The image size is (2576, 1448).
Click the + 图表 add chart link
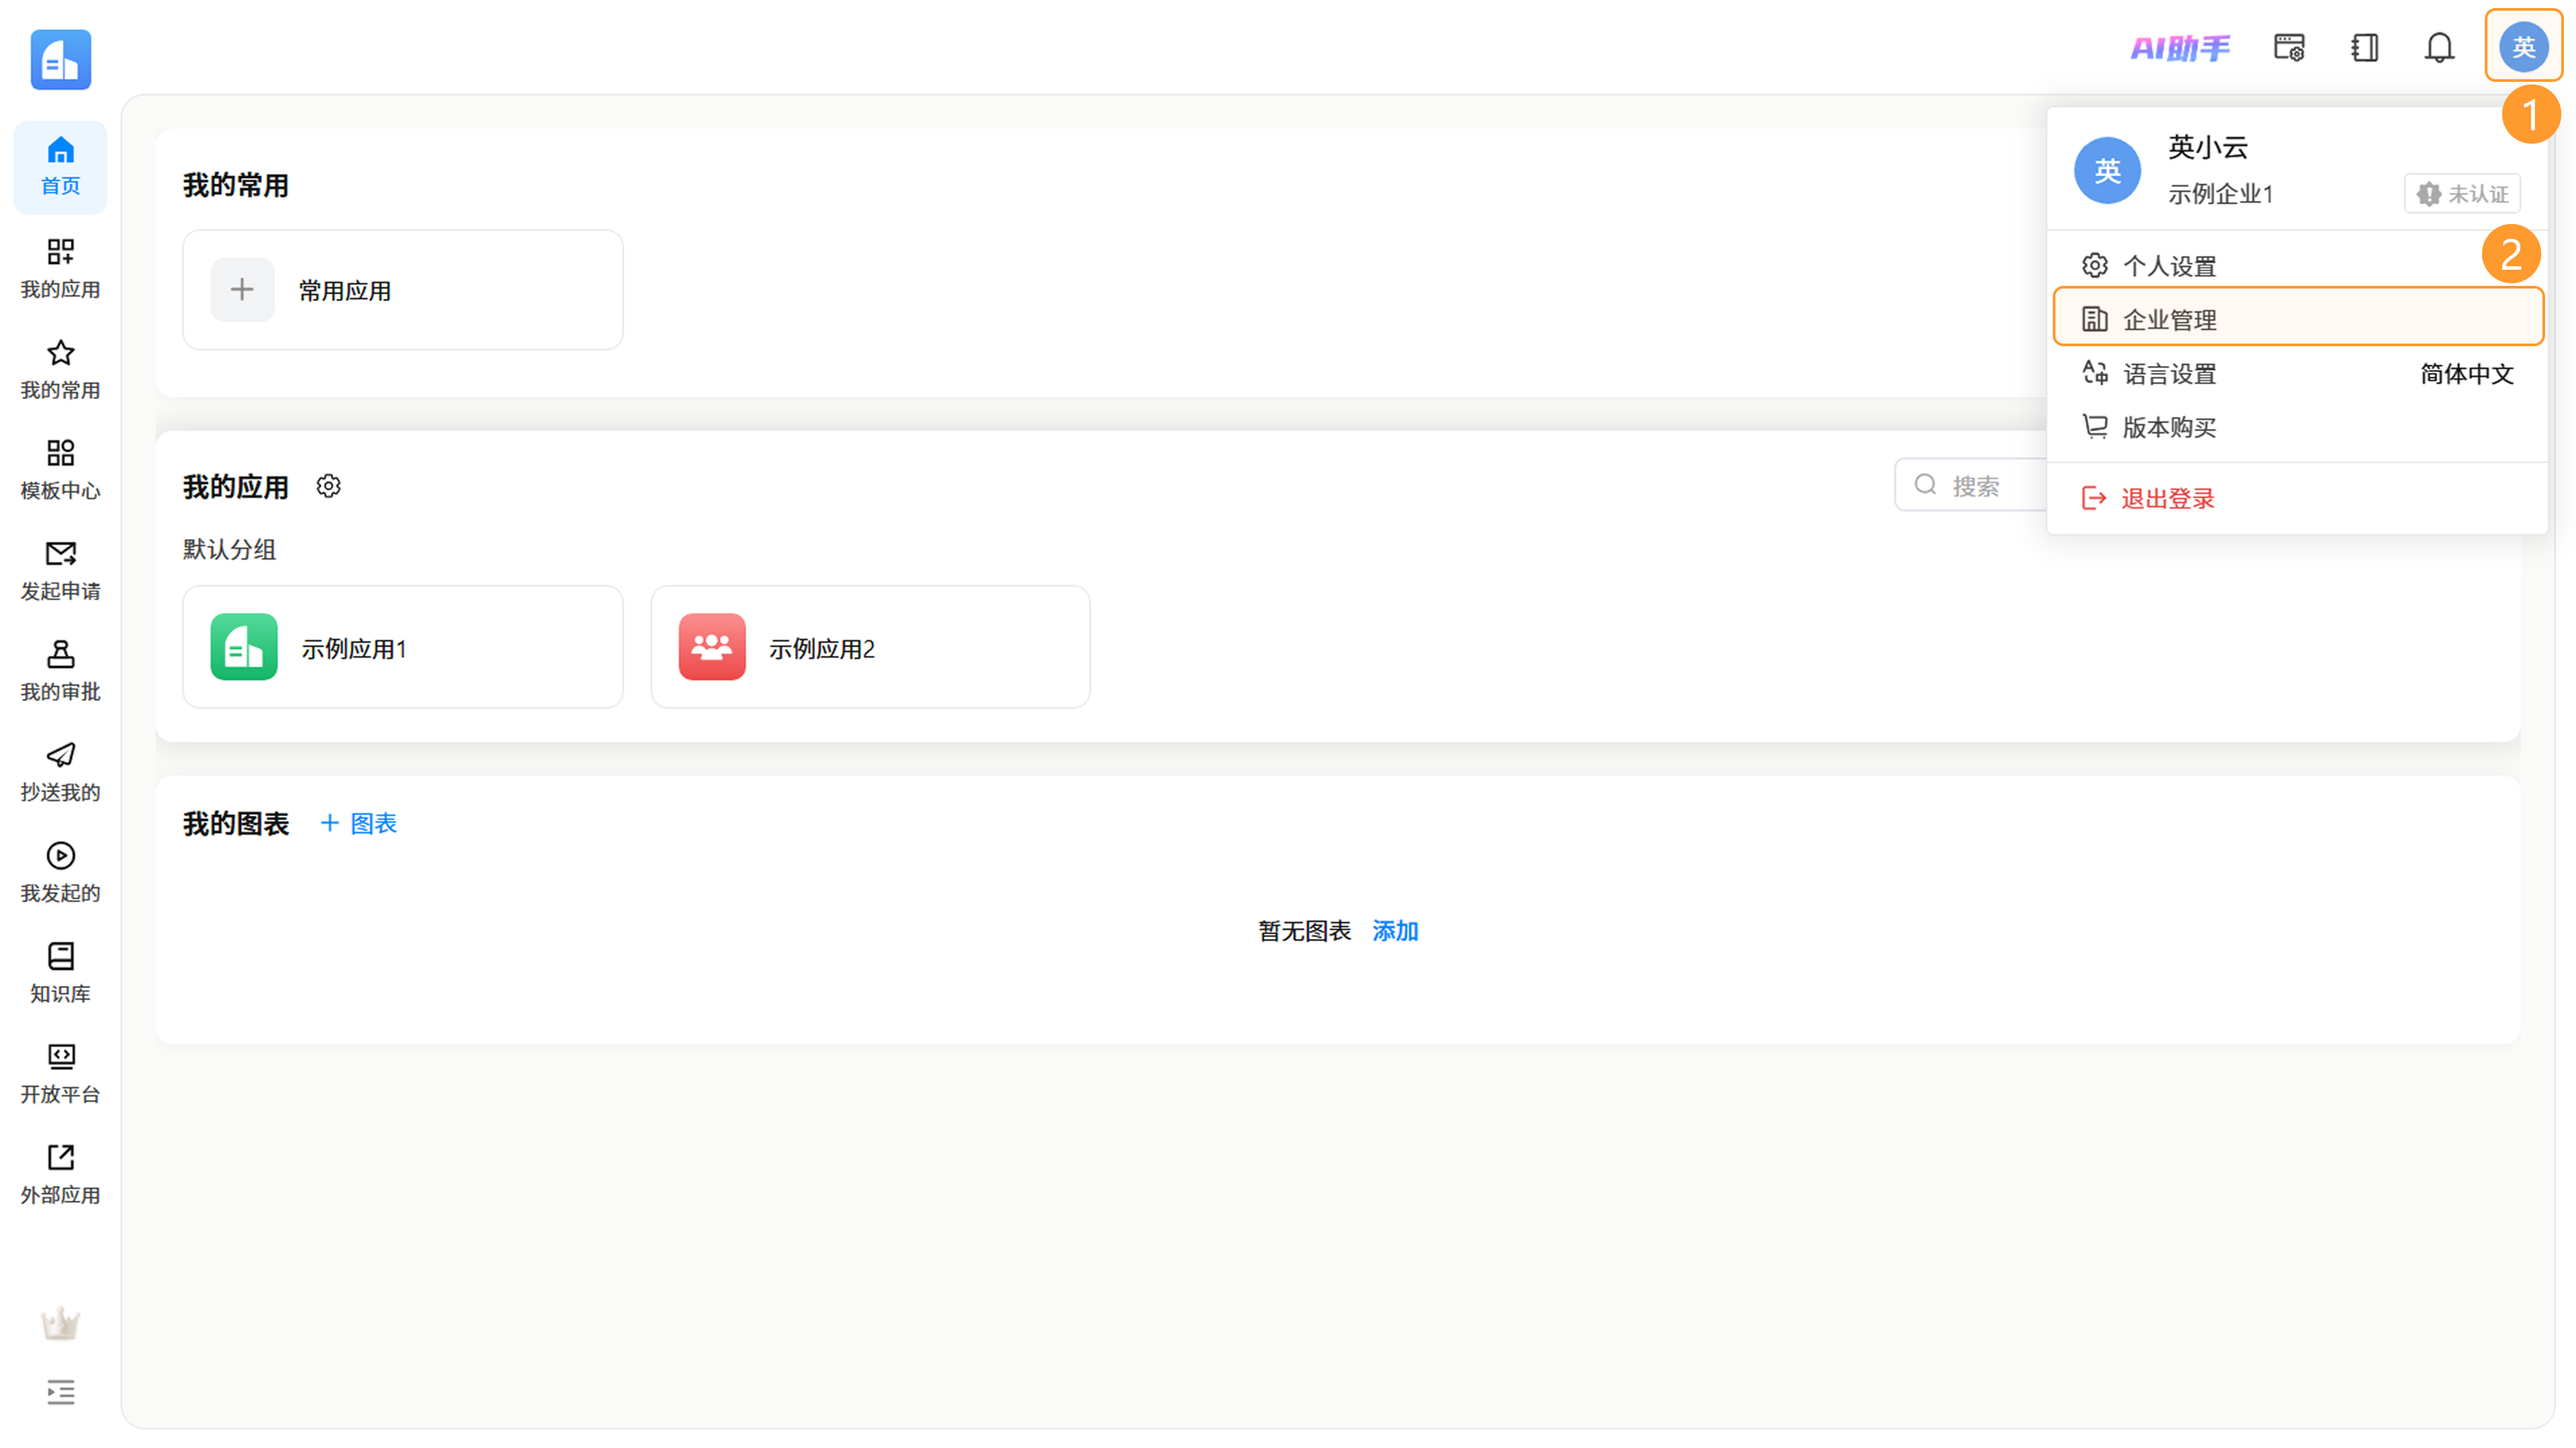pyautogui.click(x=358, y=823)
